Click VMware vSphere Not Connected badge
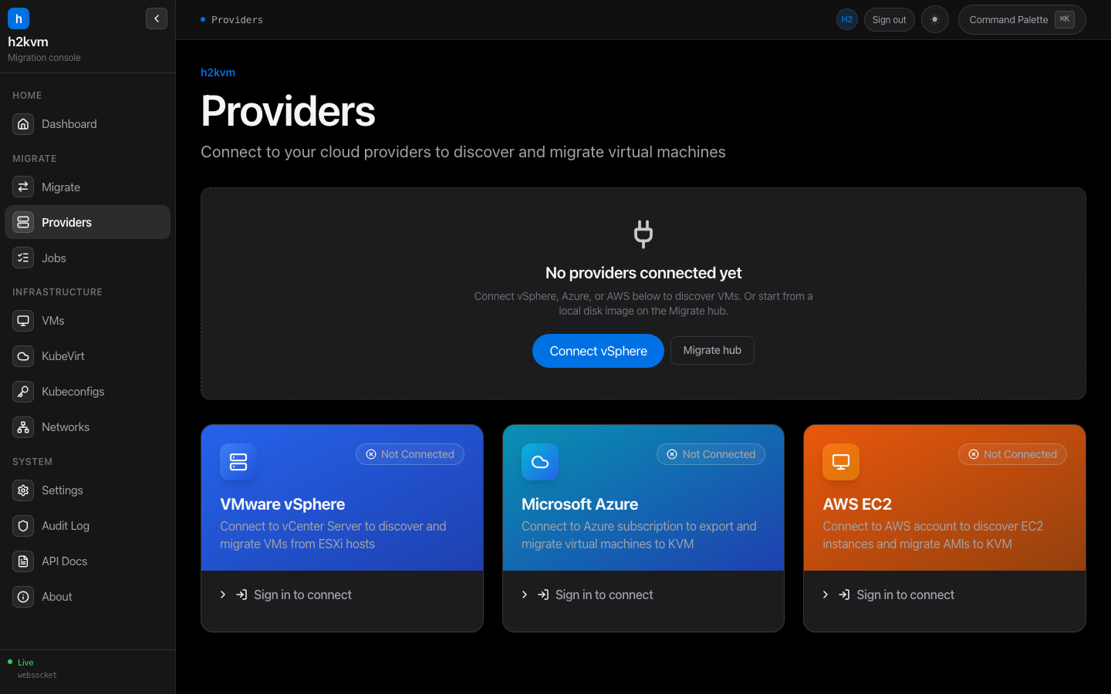The image size is (1111, 694). (410, 454)
